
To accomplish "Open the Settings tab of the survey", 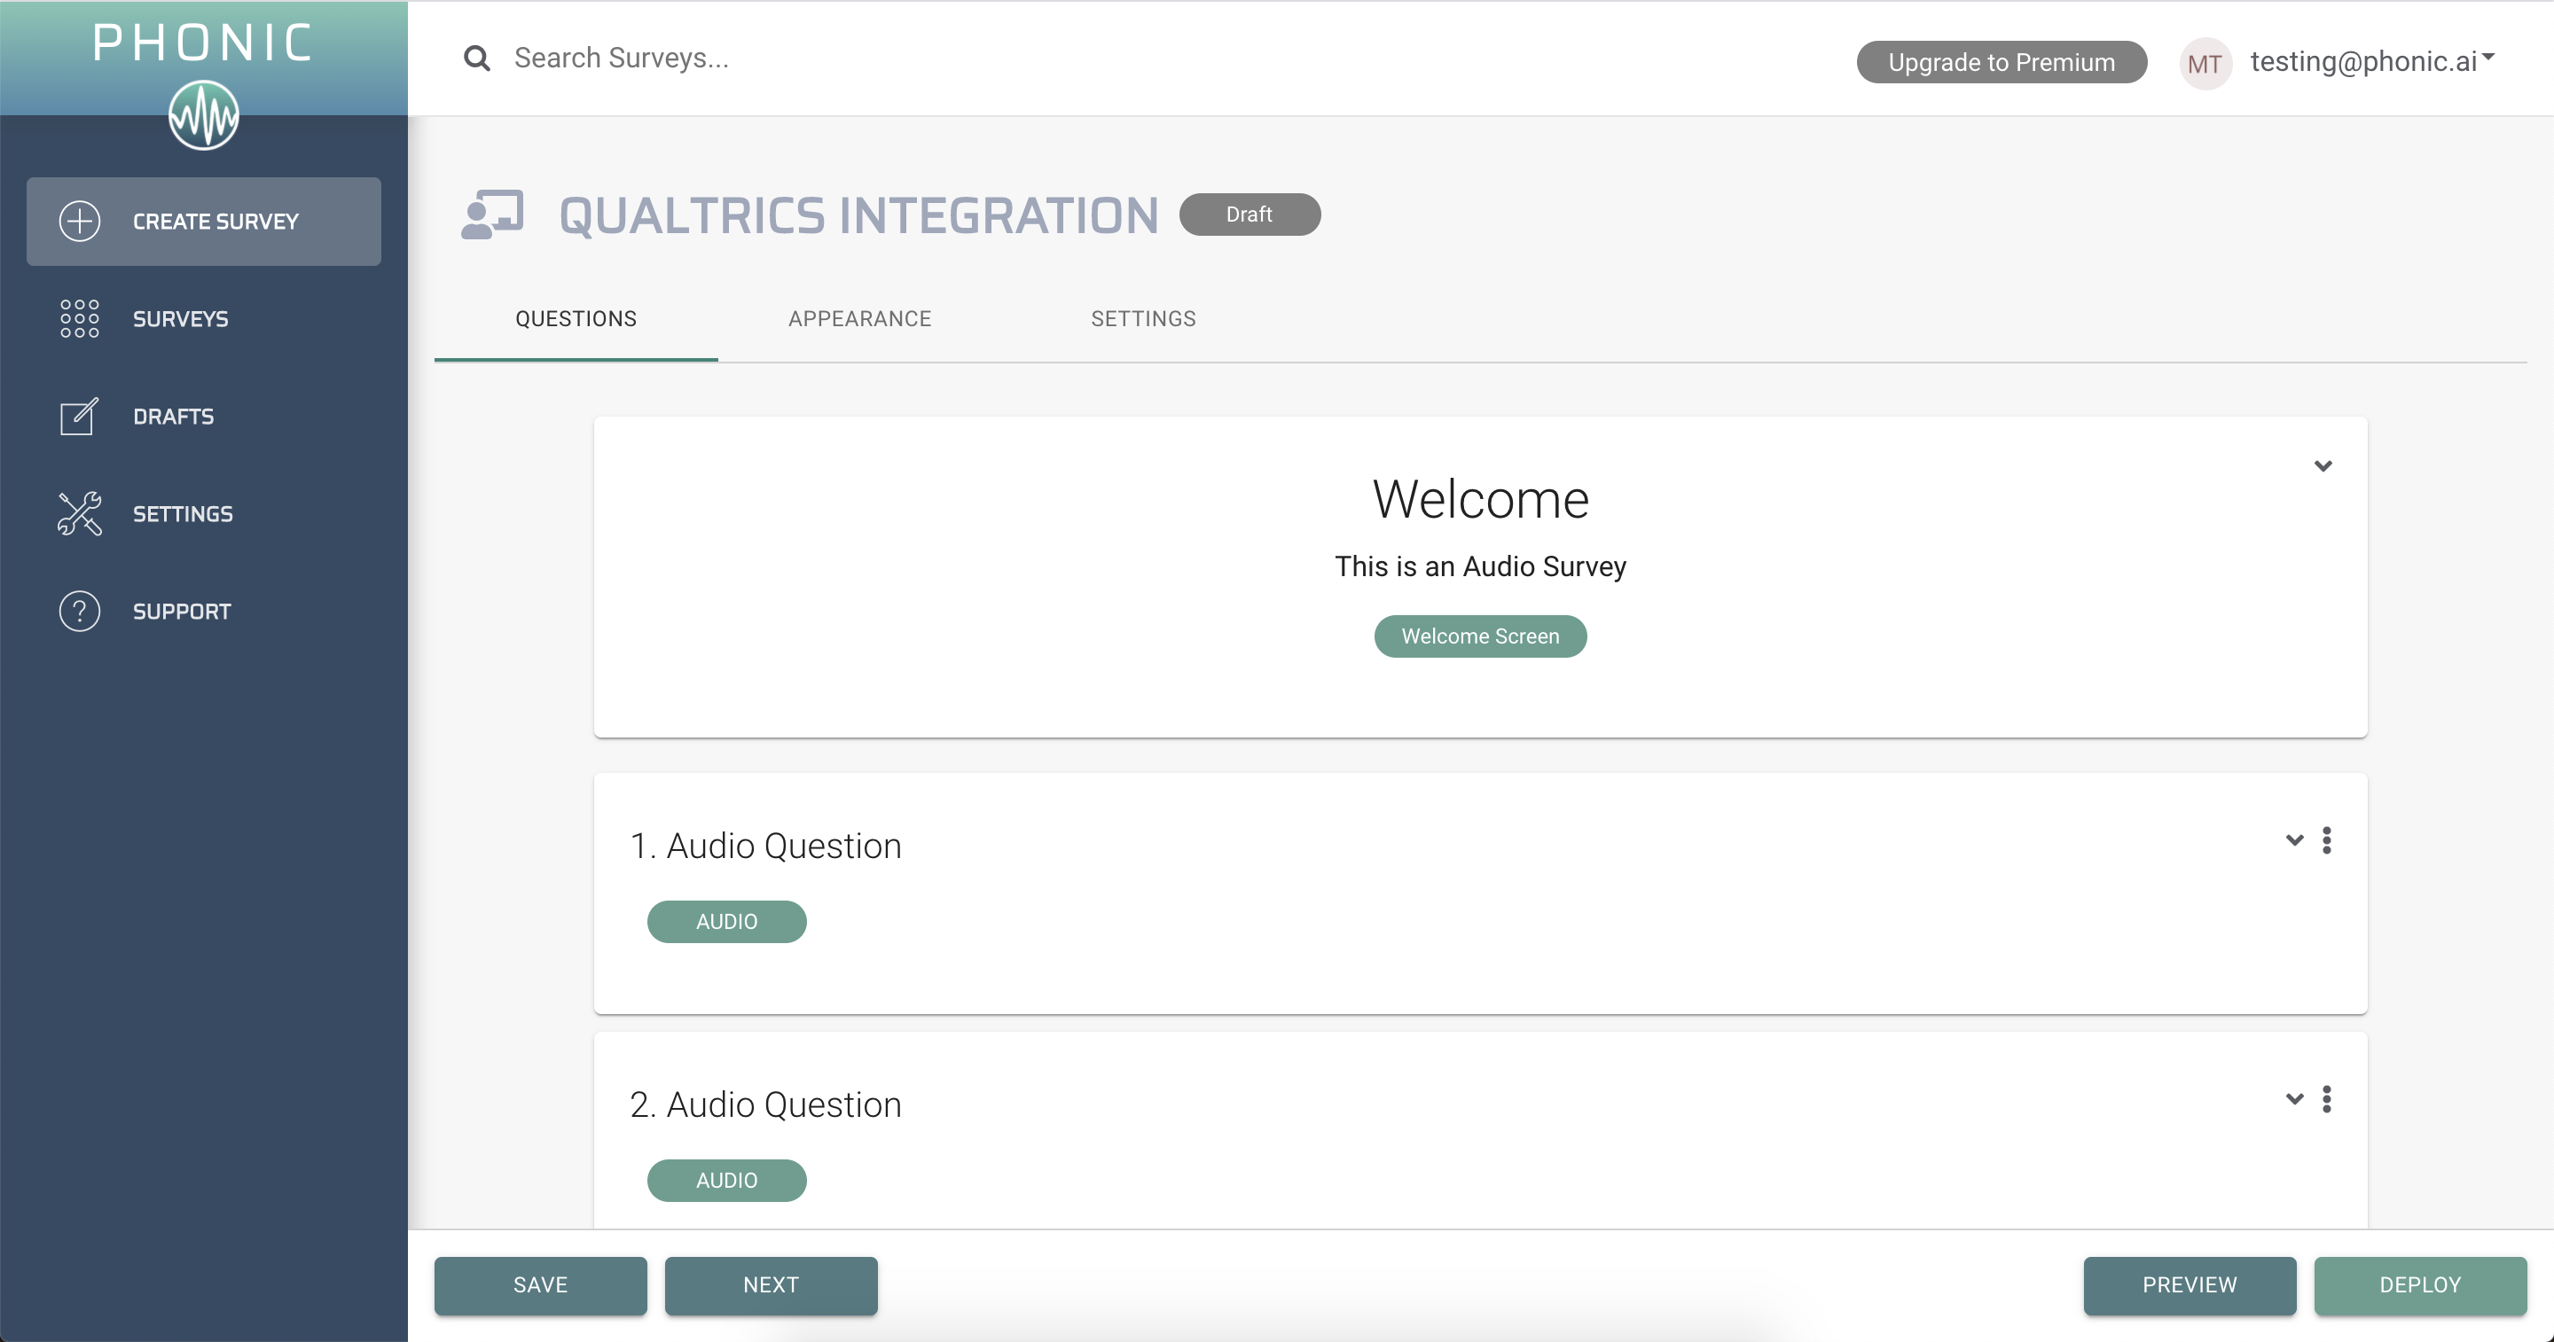I will (x=1142, y=318).
